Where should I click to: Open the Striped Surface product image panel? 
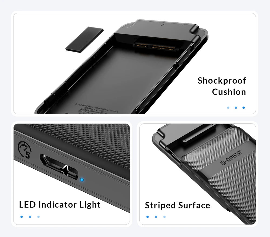point(198,174)
